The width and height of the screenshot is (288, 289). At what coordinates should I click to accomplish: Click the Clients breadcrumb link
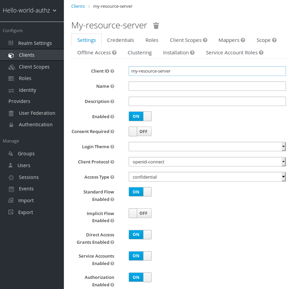click(x=78, y=6)
